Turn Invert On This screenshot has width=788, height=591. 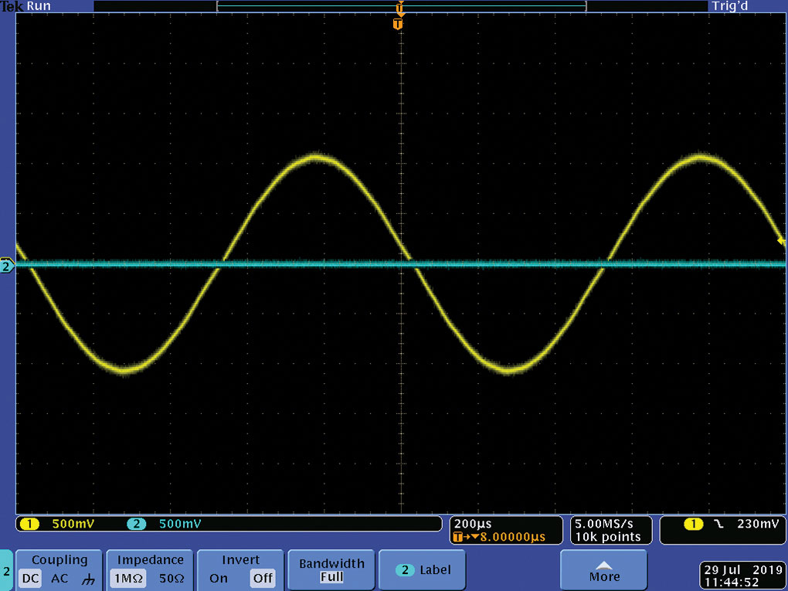coord(218,579)
